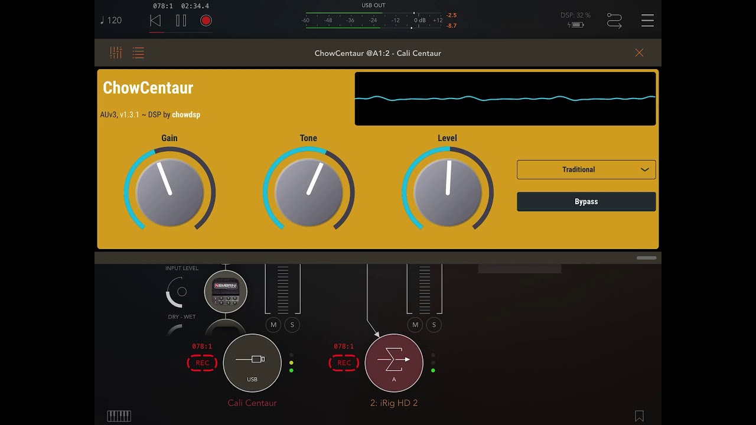The width and height of the screenshot is (756, 425).
Task: Open the routing icon near DSP meter
Action: click(614, 21)
